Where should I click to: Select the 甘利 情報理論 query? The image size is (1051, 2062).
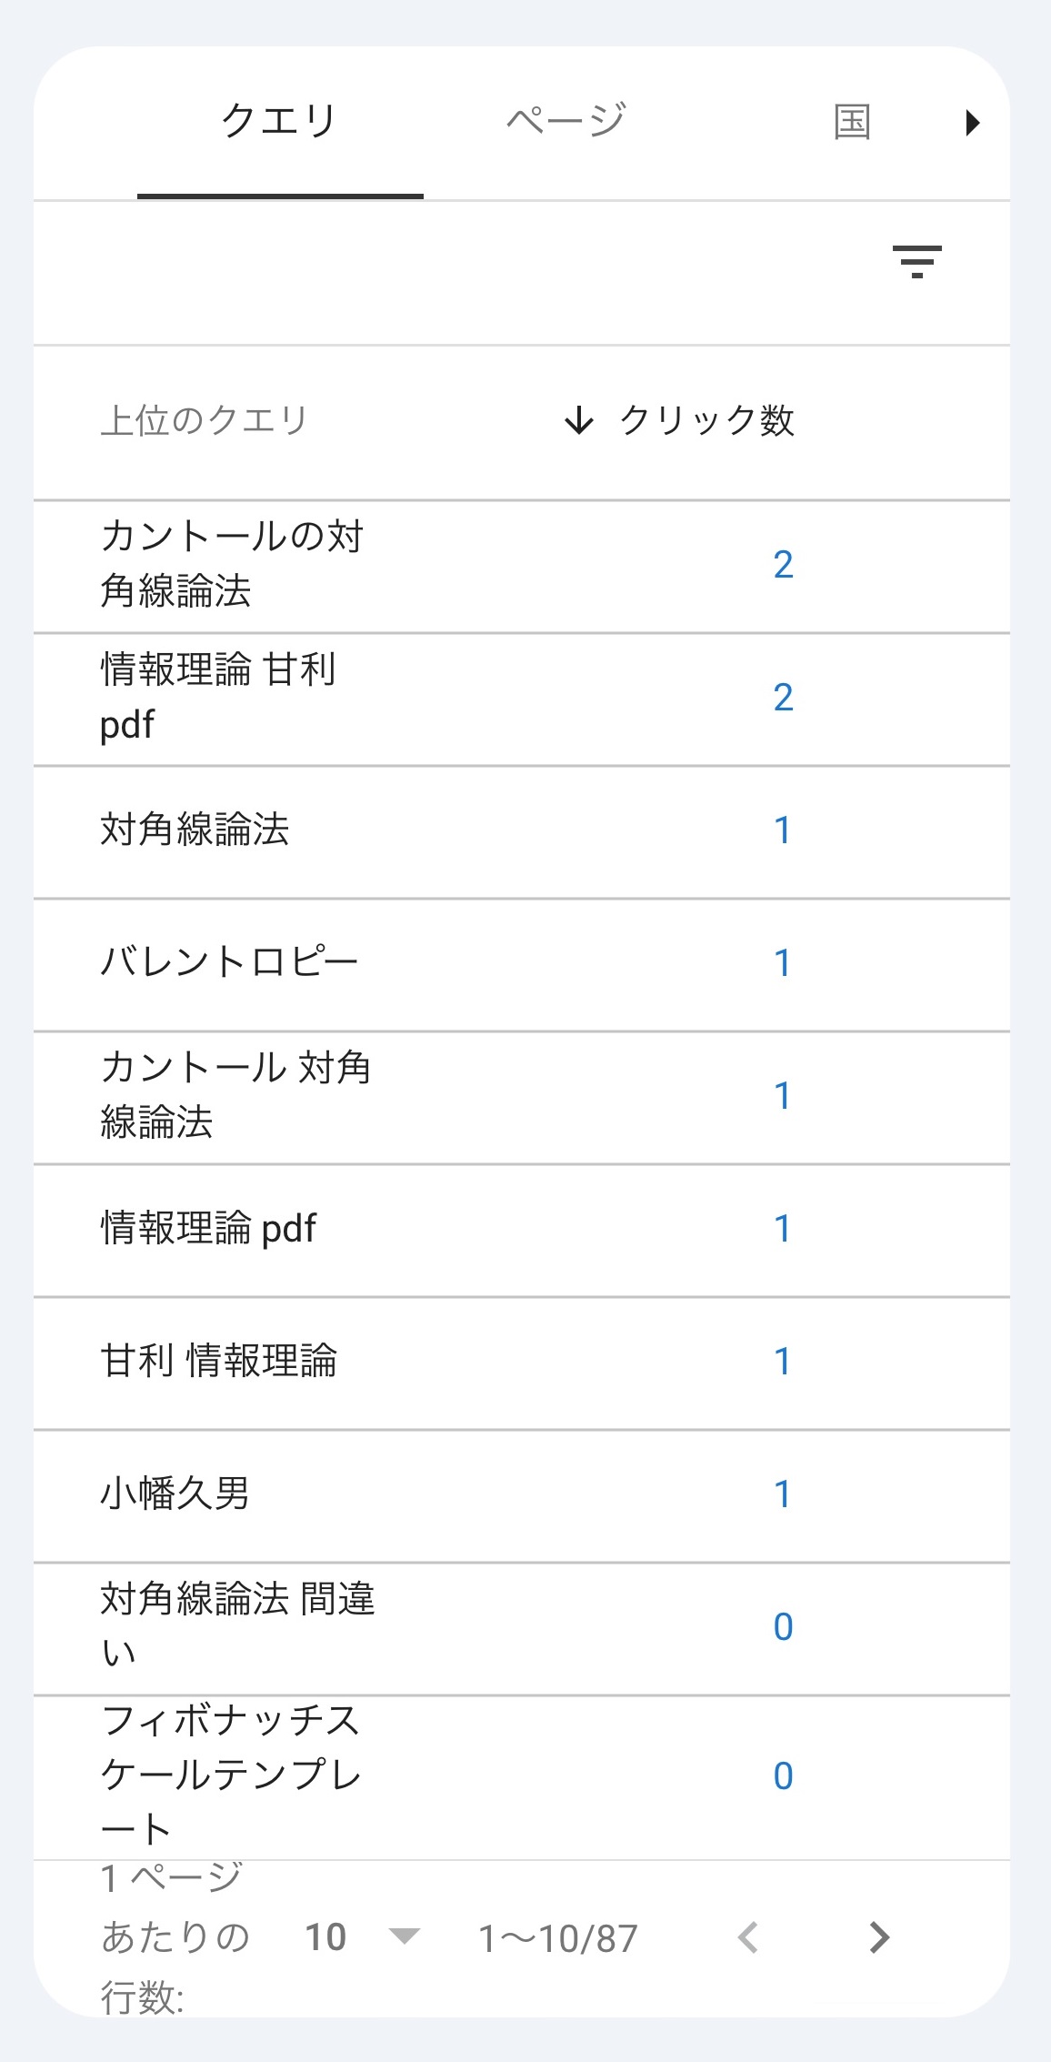pyautogui.click(x=218, y=1362)
